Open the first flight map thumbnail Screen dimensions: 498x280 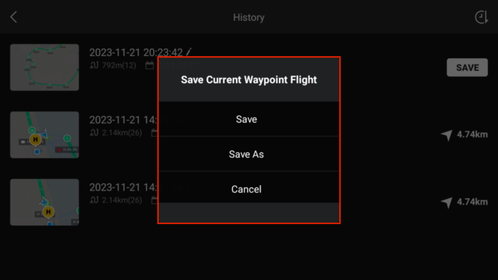pos(44,67)
